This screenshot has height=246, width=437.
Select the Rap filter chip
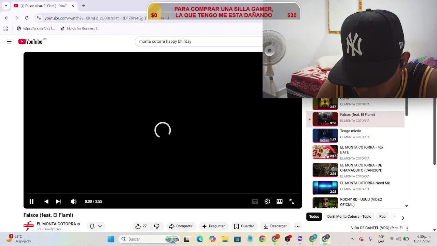pyautogui.click(x=382, y=217)
